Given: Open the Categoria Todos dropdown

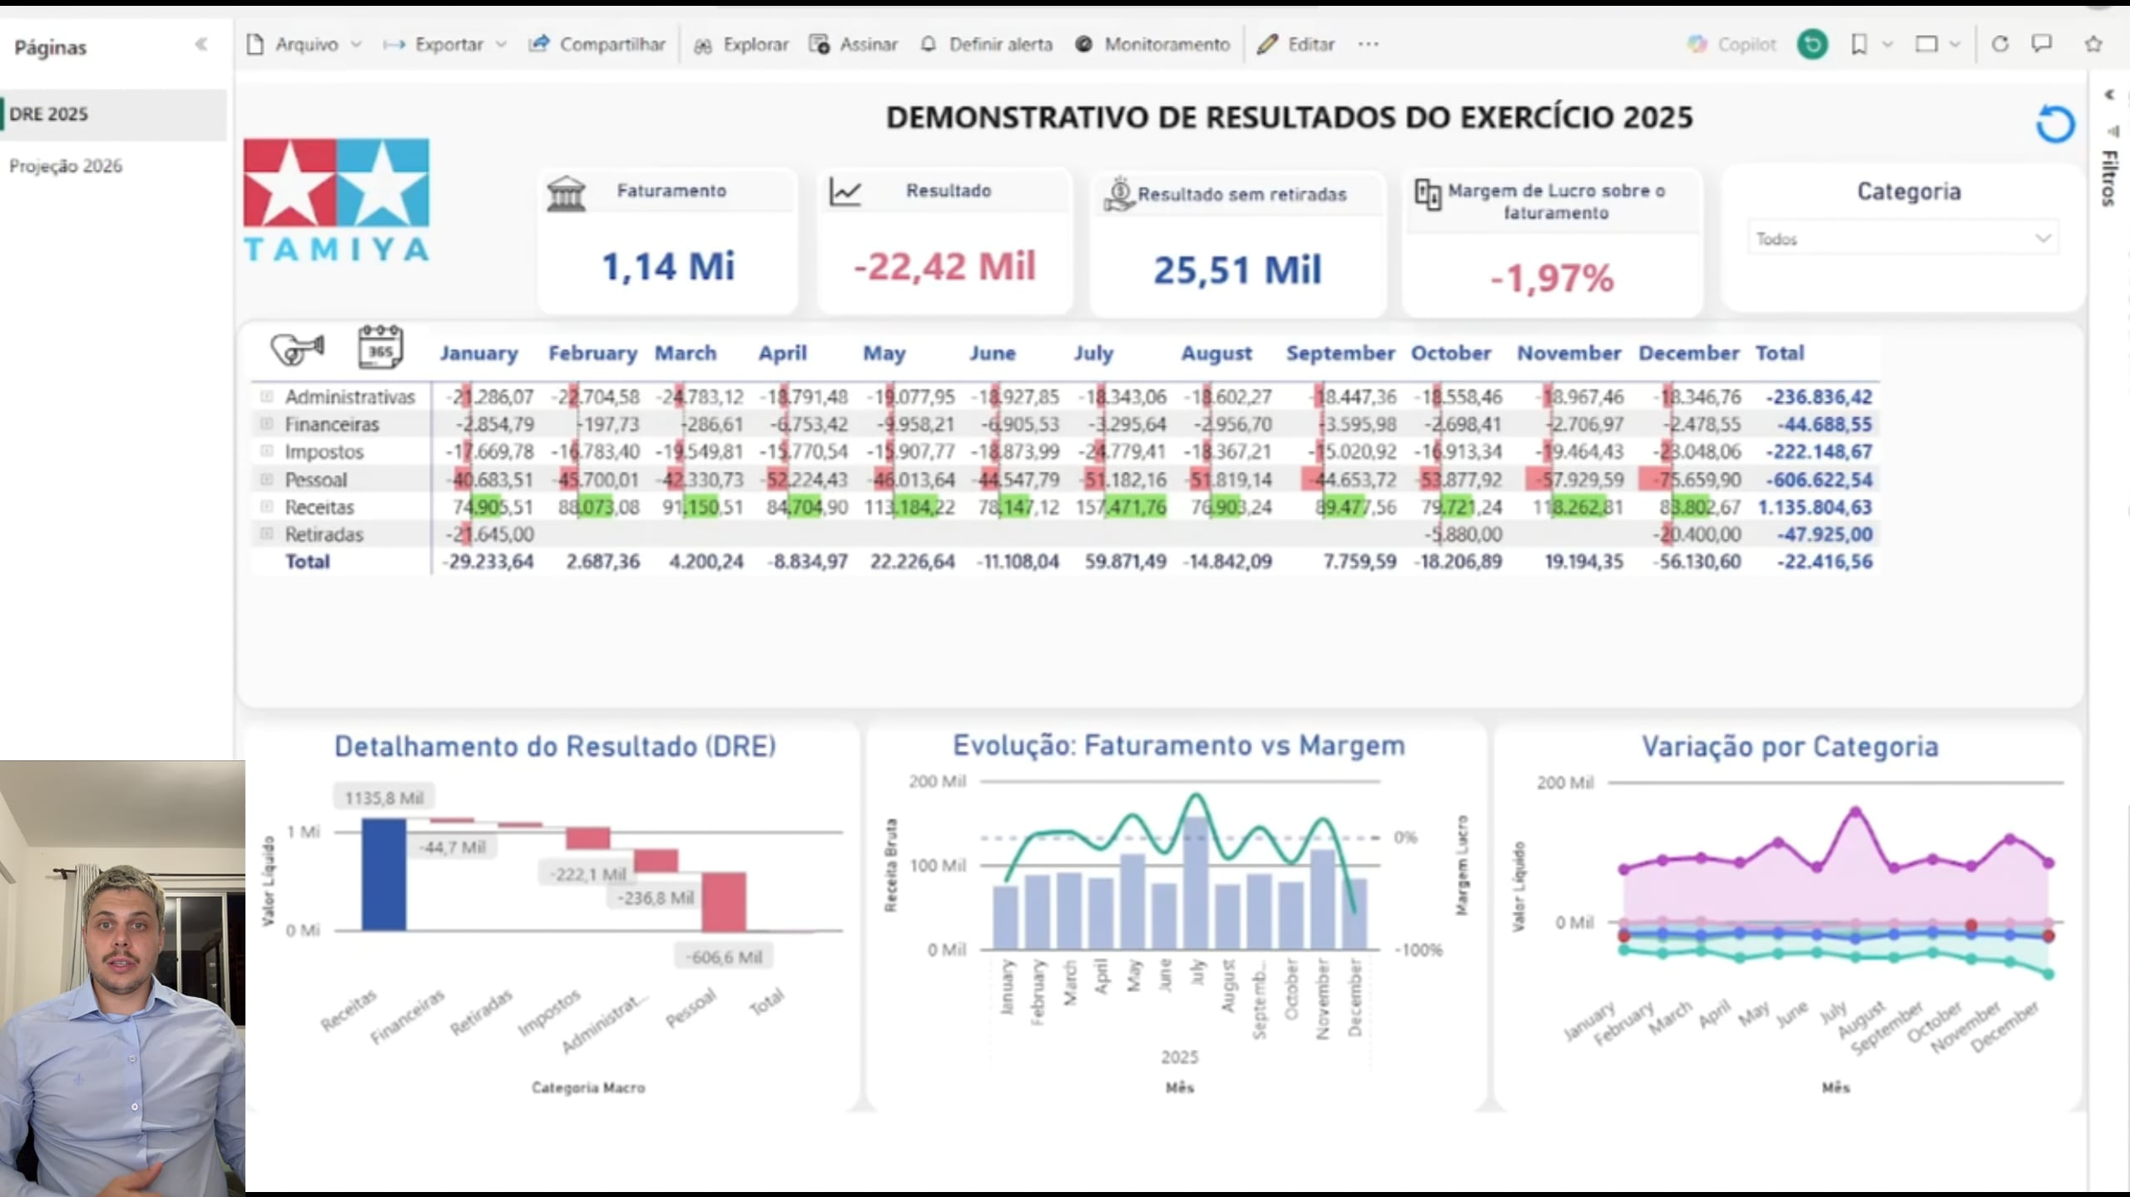Looking at the screenshot, I should coord(1902,240).
